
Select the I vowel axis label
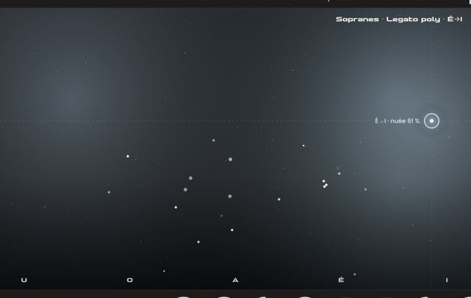pos(447,280)
